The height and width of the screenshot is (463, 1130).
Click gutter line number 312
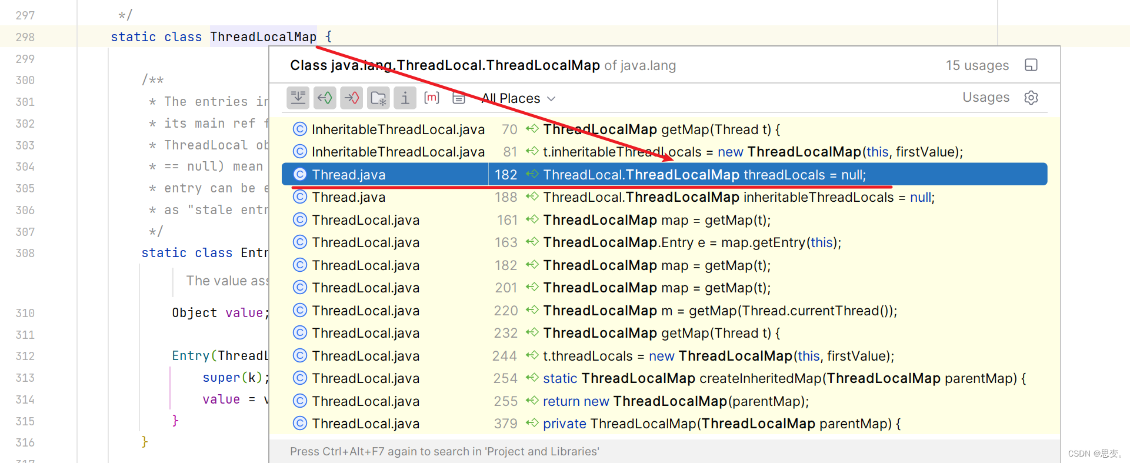[25, 356]
